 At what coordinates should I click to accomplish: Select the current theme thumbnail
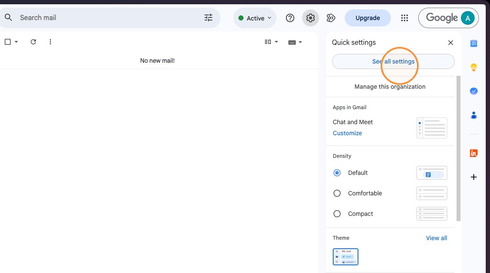(x=345, y=257)
